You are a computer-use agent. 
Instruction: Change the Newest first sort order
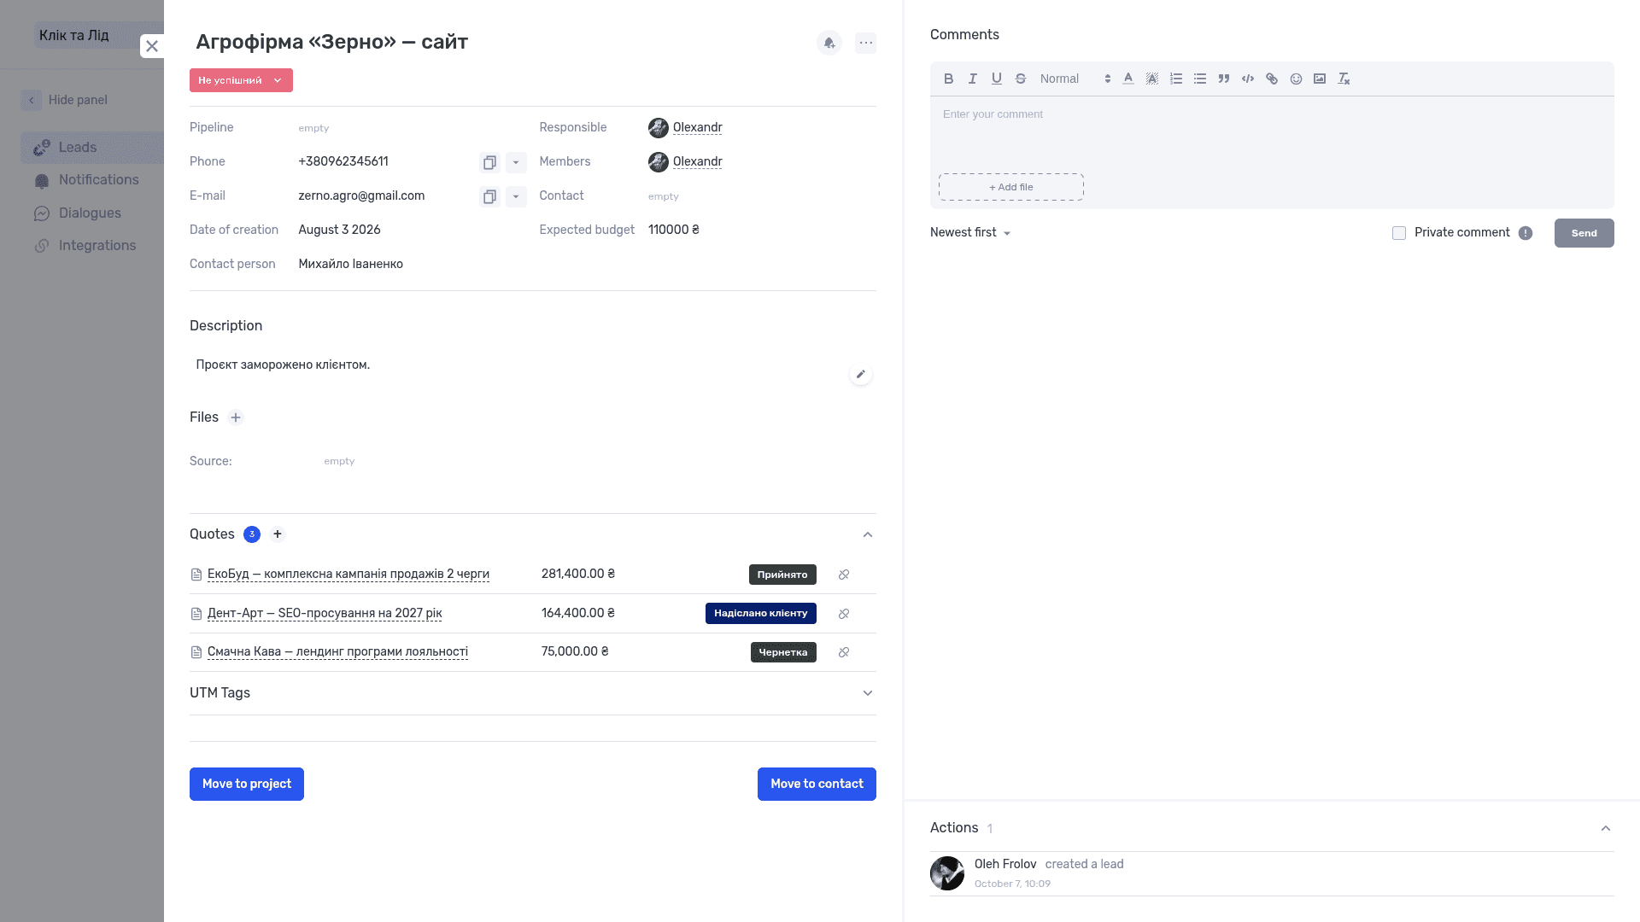click(x=970, y=232)
